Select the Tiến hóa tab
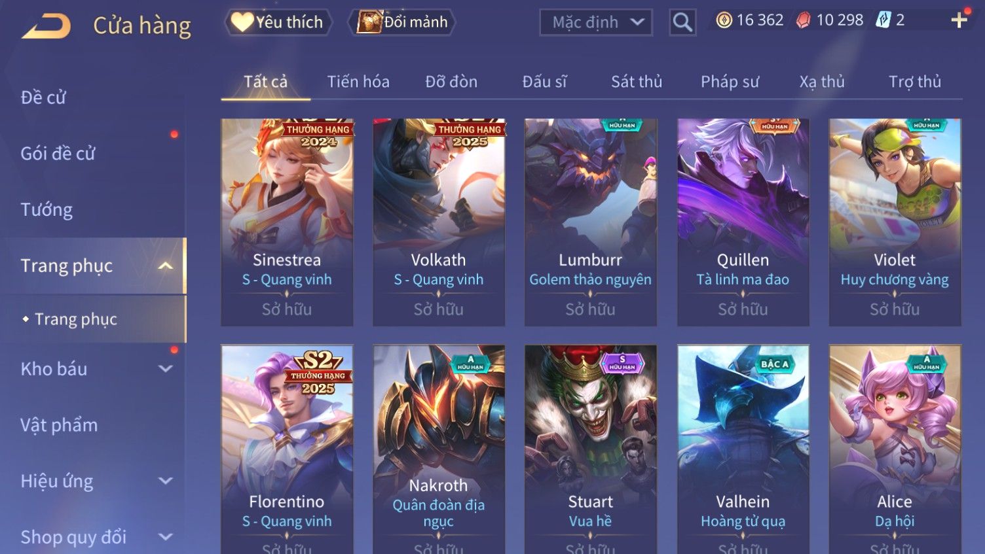The width and height of the screenshot is (985, 554). (x=358, y=82)
